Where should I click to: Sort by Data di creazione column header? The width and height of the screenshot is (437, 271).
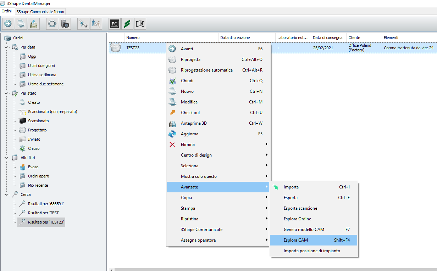click(247, 38)
